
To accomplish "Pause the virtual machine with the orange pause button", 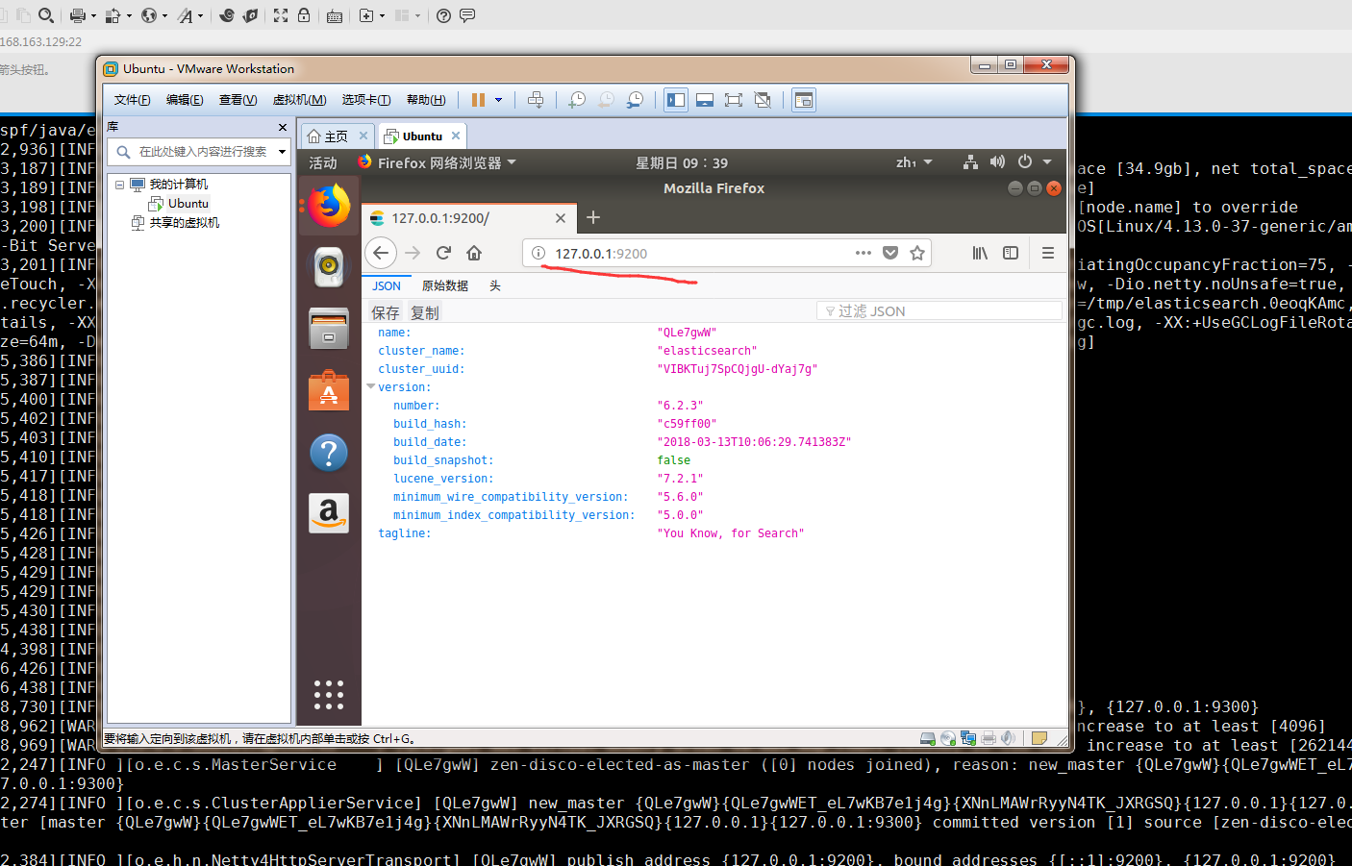I will [x=478, y=100].
